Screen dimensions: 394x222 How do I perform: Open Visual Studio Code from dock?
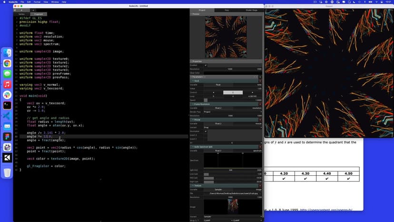pyautogui.click(x=7, y=116)
